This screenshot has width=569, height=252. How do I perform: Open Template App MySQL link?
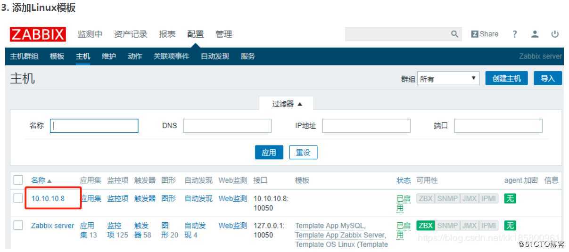tap(330, 226)
